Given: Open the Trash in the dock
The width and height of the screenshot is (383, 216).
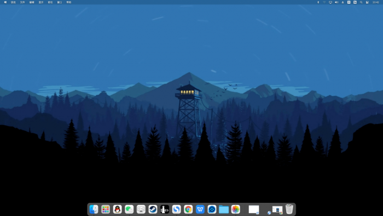Looking at the screenshot, I should 289,209.
